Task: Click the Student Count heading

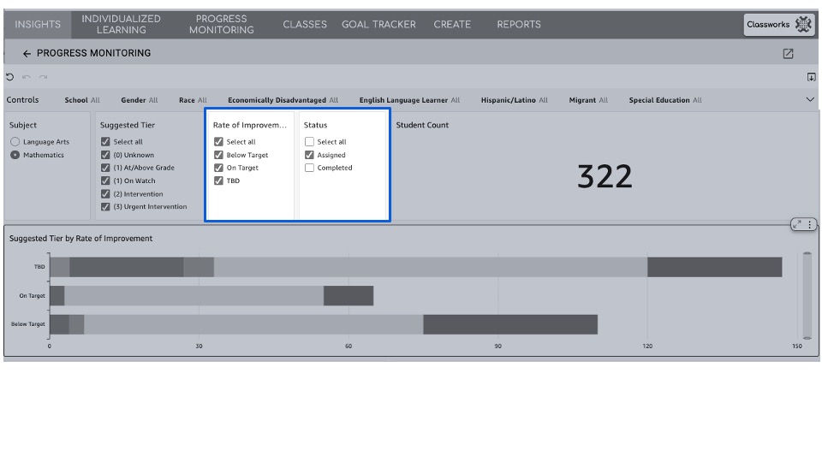Action: [x=422, y=125]
